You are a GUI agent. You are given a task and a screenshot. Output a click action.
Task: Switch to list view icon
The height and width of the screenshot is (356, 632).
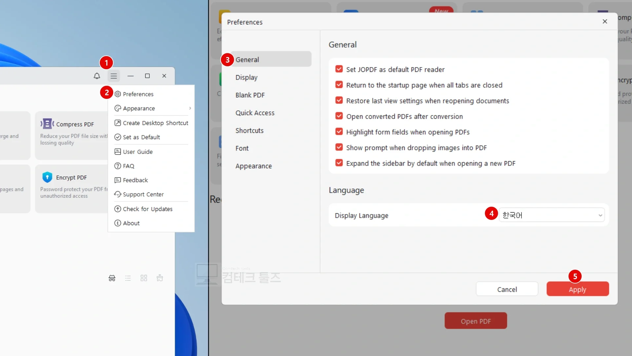tap(128, 278)
